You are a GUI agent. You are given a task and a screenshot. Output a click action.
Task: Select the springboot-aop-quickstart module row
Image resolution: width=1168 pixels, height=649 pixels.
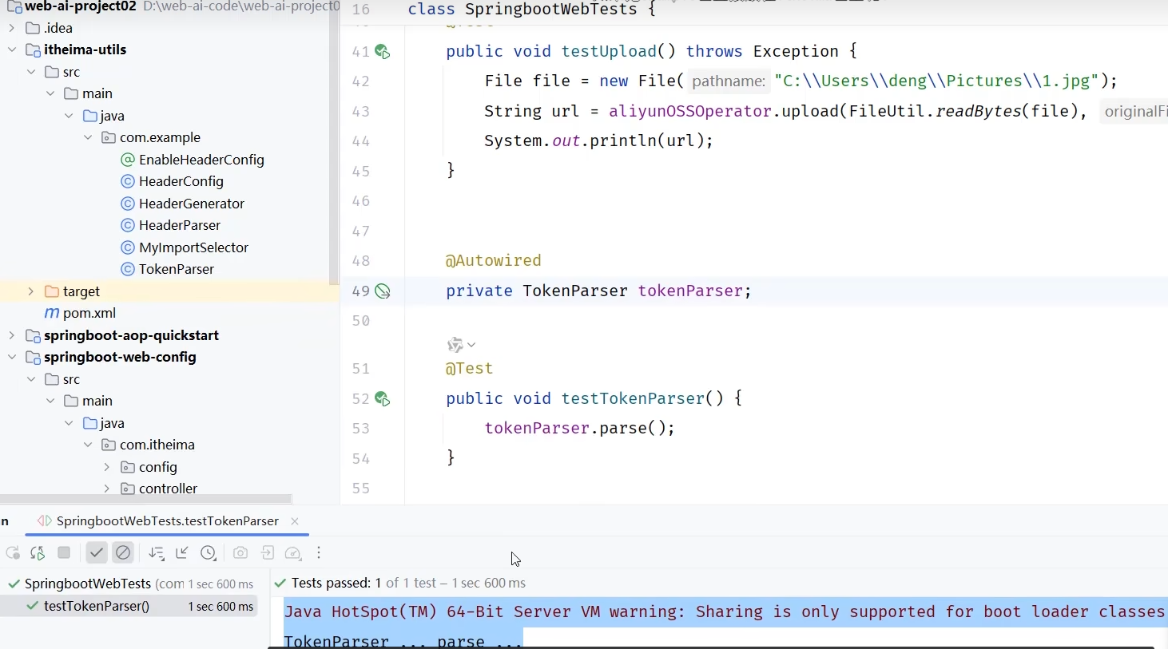point(169,335)
